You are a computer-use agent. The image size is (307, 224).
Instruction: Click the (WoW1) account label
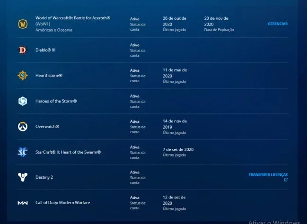pos(43,24)
